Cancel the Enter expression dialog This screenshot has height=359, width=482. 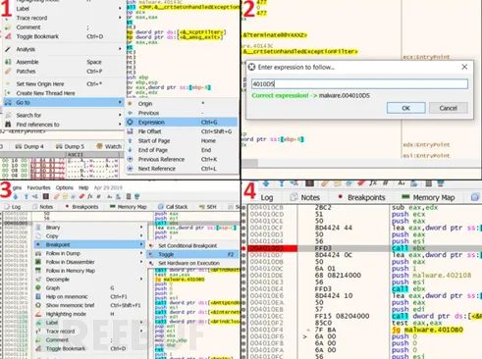click(448, 108)
